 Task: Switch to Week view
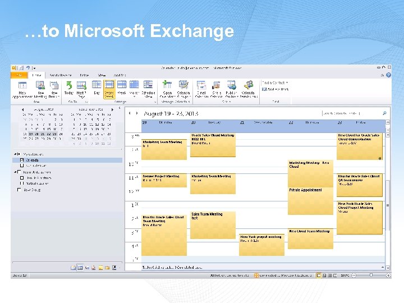[x=122, y=88]
